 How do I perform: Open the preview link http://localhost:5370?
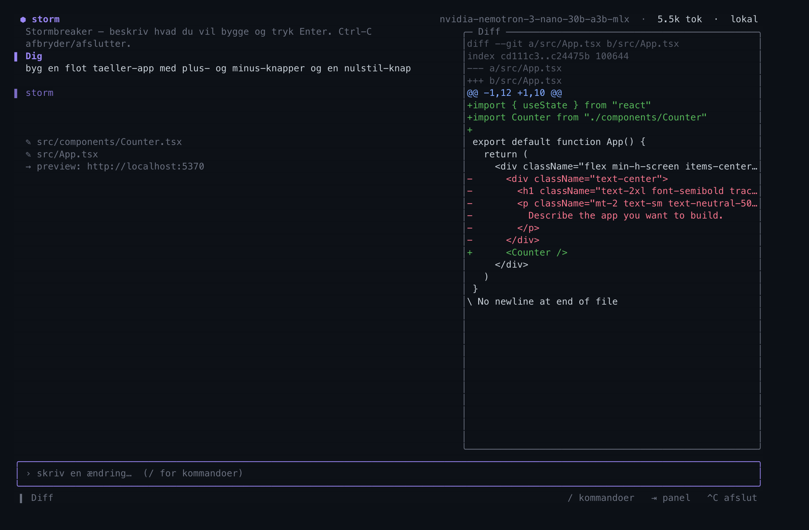click(x=145, y=167)
